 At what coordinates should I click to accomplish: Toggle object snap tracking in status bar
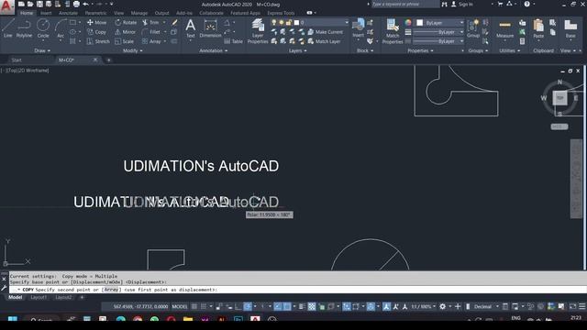278,306
